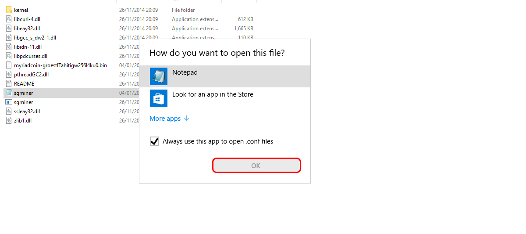Select libeay32.dll file name
This screenshot has width=526, height=234.
click(x=27, y=28)
